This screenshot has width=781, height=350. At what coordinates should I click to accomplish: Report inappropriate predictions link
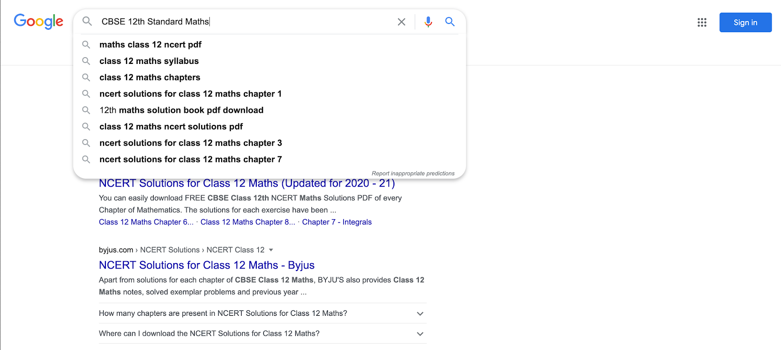pyautogui.click(x=413, y=173)
